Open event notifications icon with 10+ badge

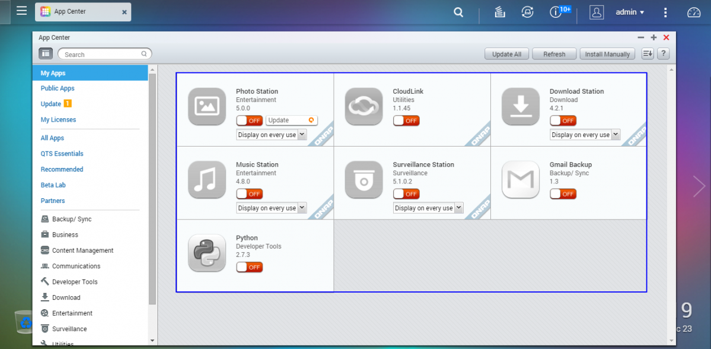pyautogui.click(x=559, y=12)
